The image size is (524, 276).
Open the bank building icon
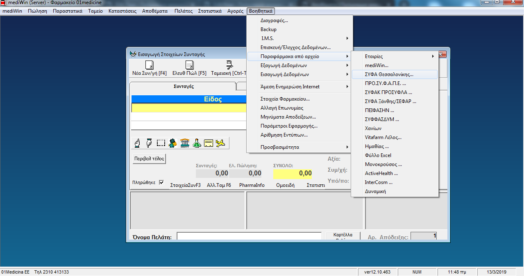(185, 143)
